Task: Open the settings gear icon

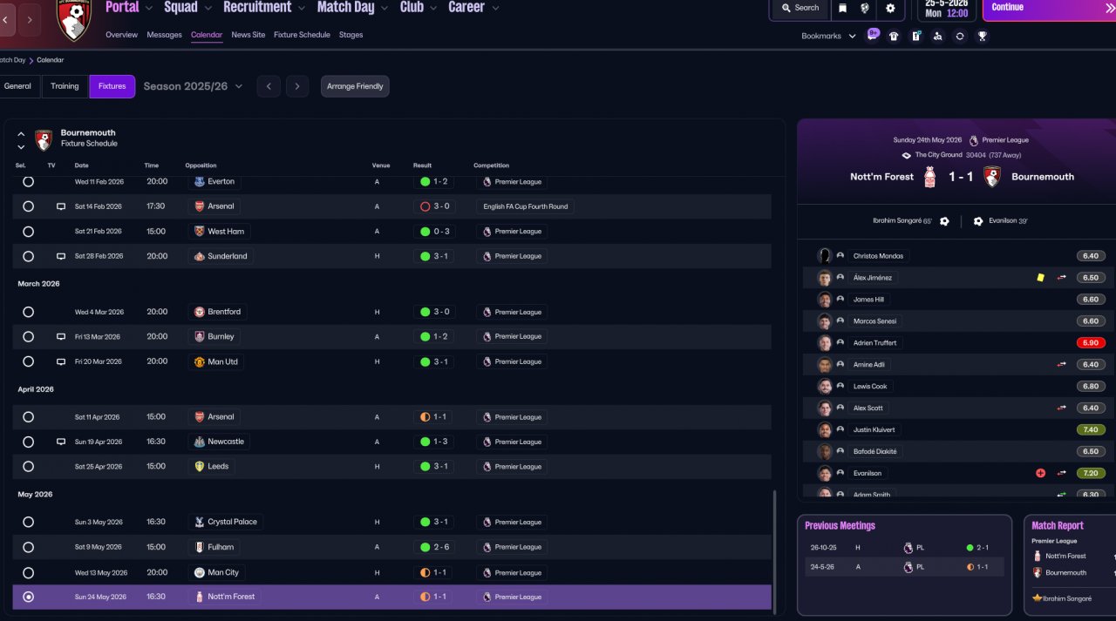Action: [x=890, y=8]
